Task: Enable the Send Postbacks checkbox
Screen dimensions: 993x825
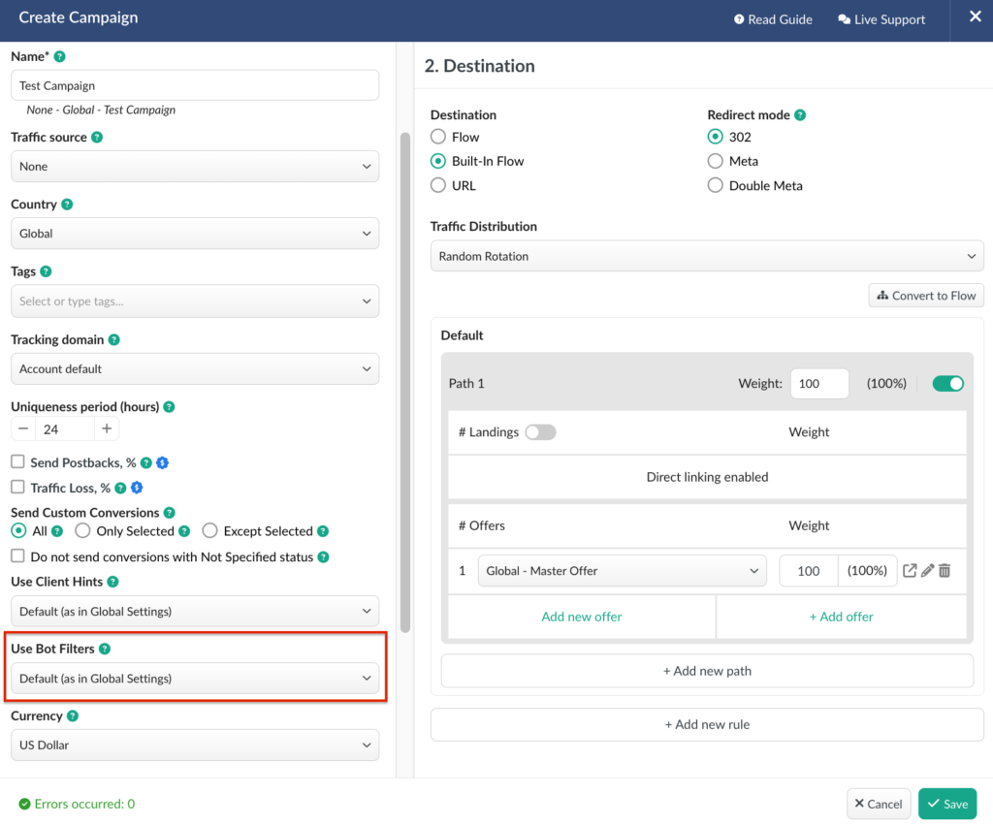Action: [x=17, y=463]
